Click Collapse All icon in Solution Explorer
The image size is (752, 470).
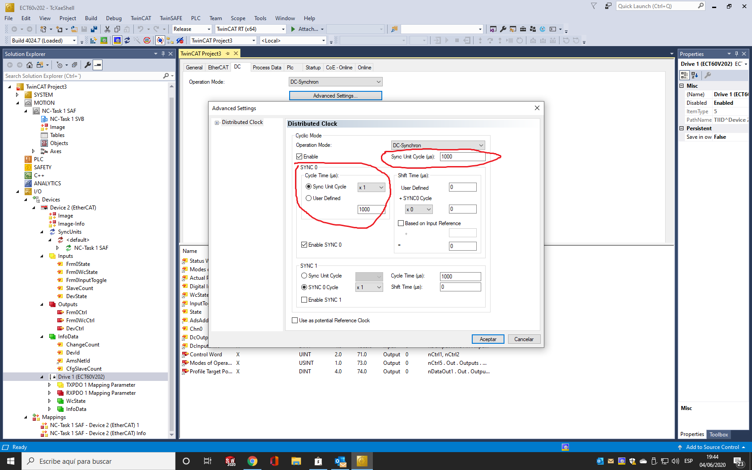pyautogui.click(x=74, y=65)
